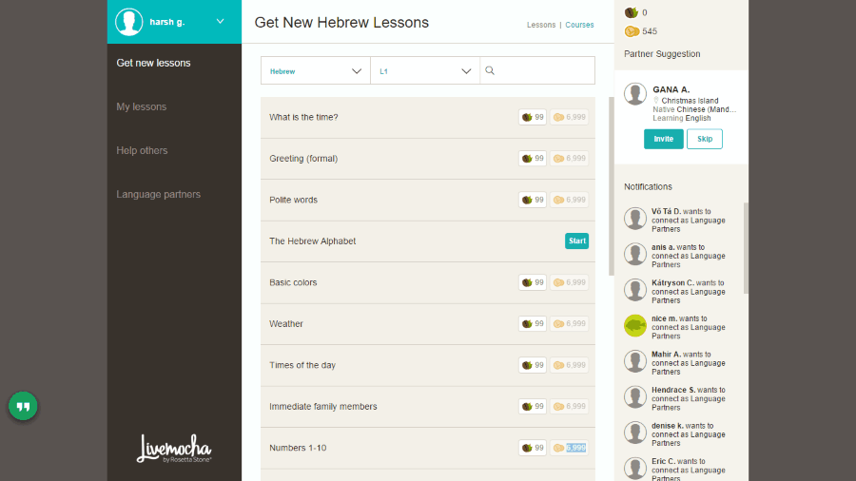Select Immediate family members lesson title

[323, 406]
